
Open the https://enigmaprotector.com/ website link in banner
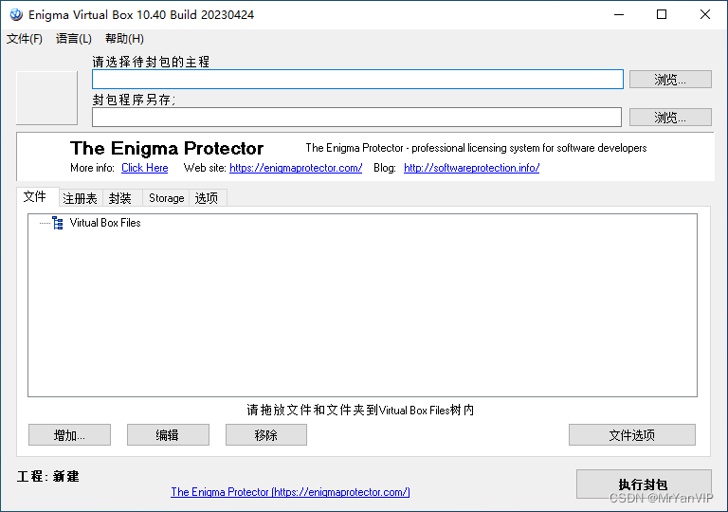[296, 168]
